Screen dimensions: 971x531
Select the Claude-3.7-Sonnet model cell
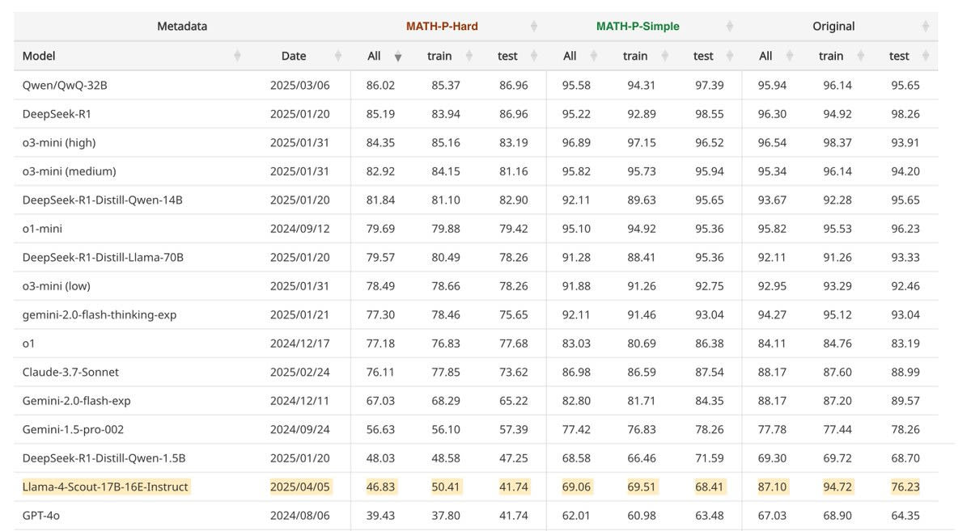click(x=70, y=372)
